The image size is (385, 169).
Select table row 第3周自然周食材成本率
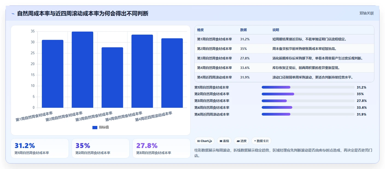(284, 58)
